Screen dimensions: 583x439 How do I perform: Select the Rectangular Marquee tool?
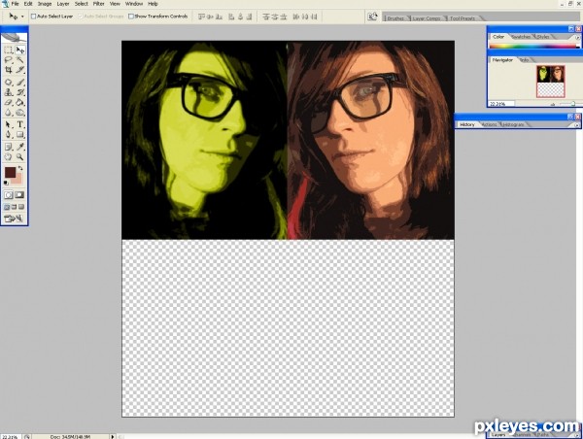pyautogui.click(x=9, y=50)
